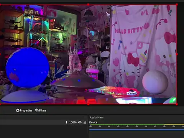
Task: Click the Filters circle icon
Action: coord(37,110)
